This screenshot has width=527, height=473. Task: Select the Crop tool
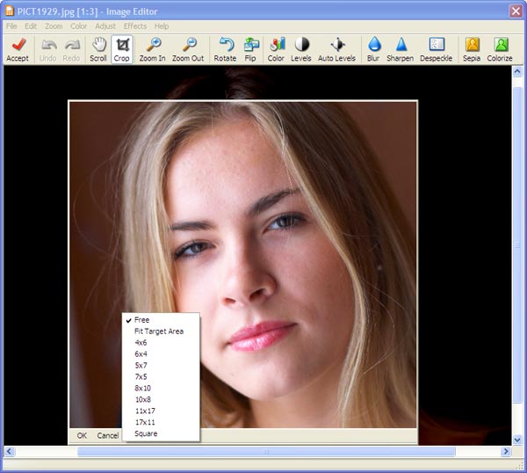[122, 50]
